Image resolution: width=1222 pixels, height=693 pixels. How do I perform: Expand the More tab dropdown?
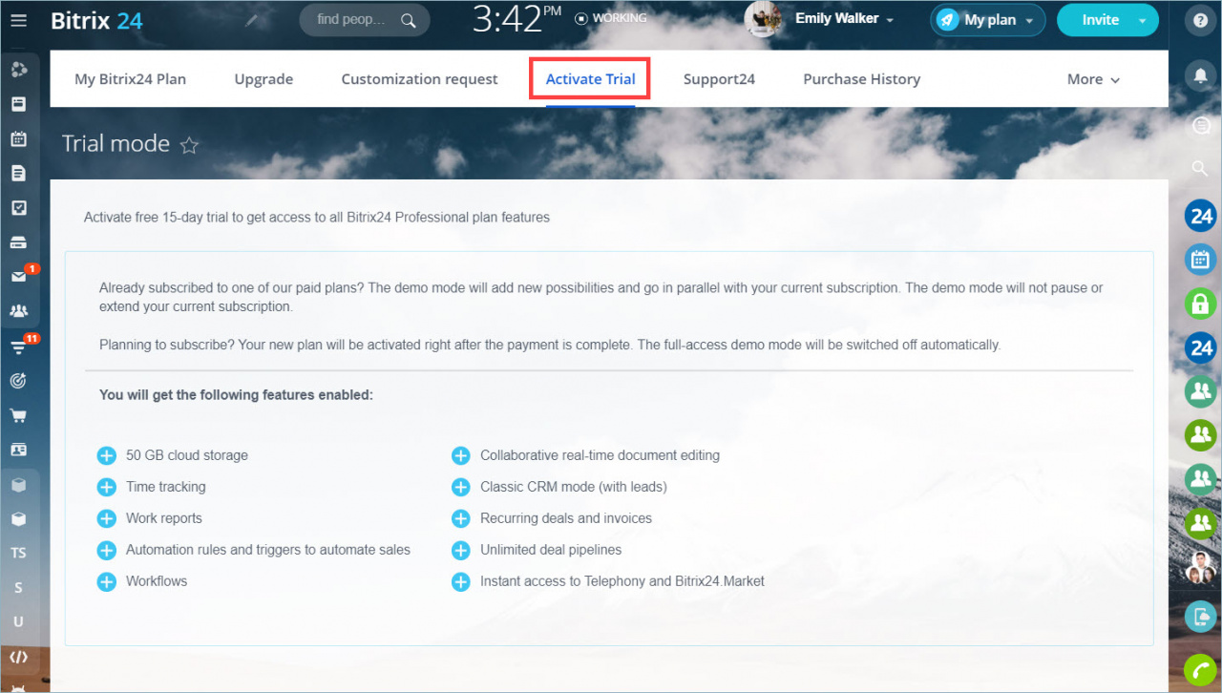coord(1093,79)
